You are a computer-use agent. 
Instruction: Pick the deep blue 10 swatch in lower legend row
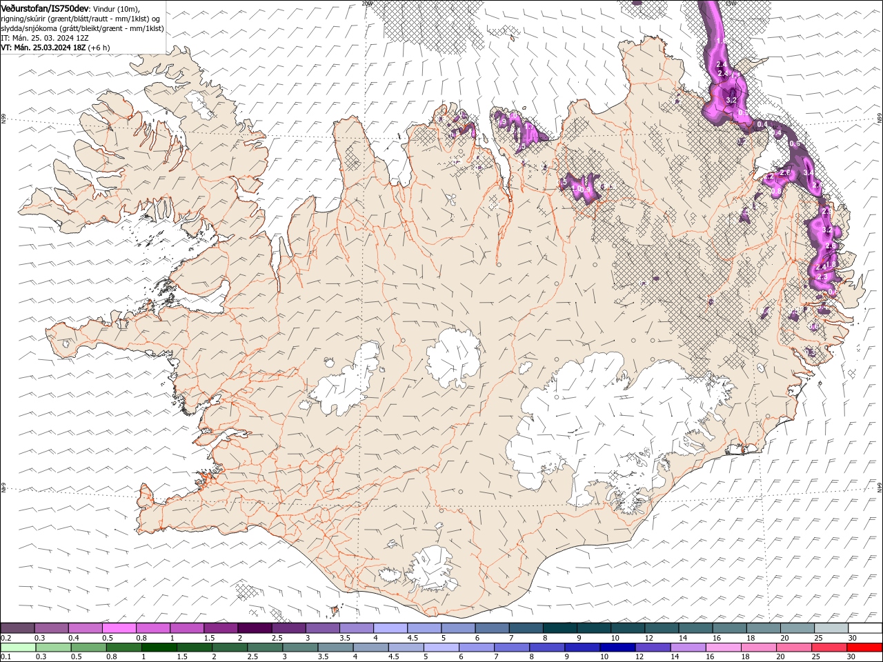617,648
